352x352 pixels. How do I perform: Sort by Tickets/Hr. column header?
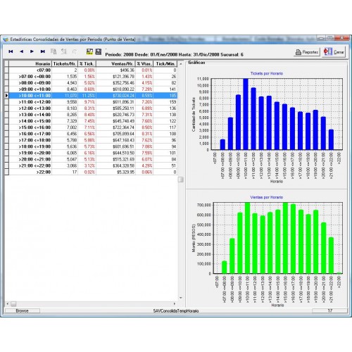pyautogui.click(x=65, y=63)
